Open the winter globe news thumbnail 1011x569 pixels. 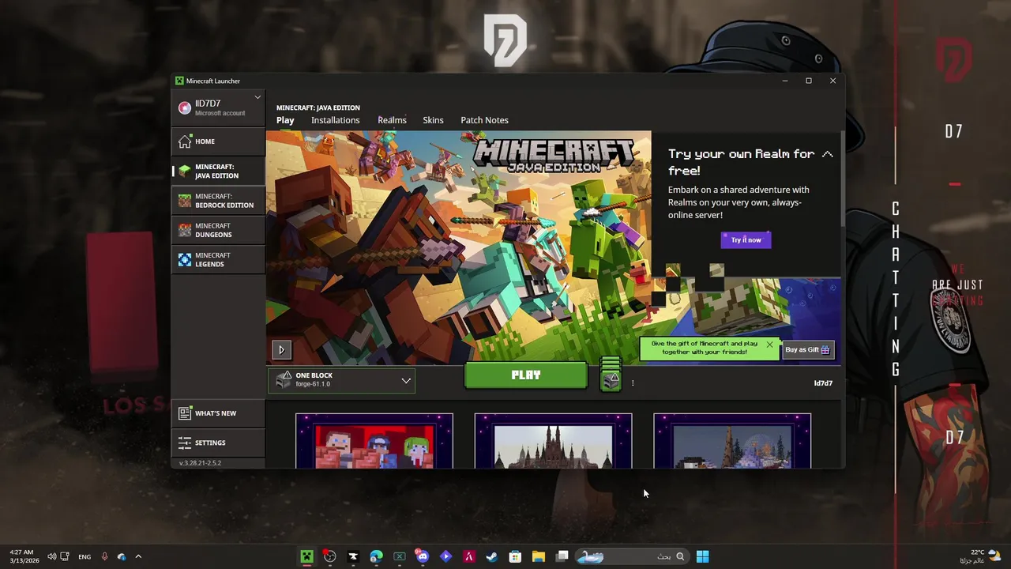coord(732,441)
